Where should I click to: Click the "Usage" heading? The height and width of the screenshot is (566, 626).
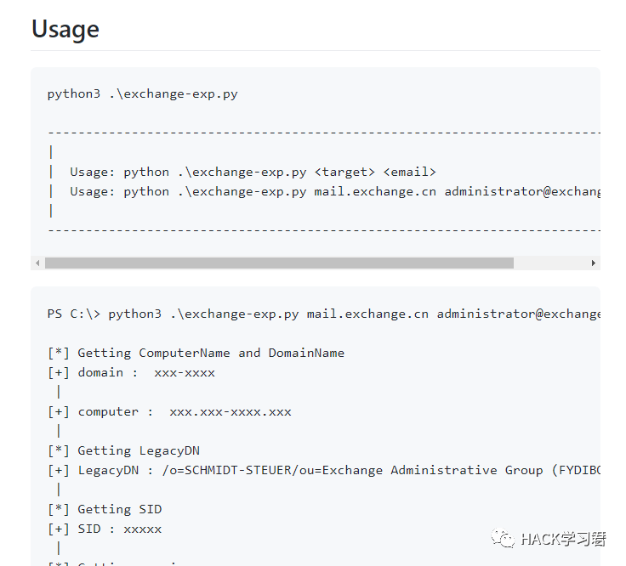[x=65, y=29]
